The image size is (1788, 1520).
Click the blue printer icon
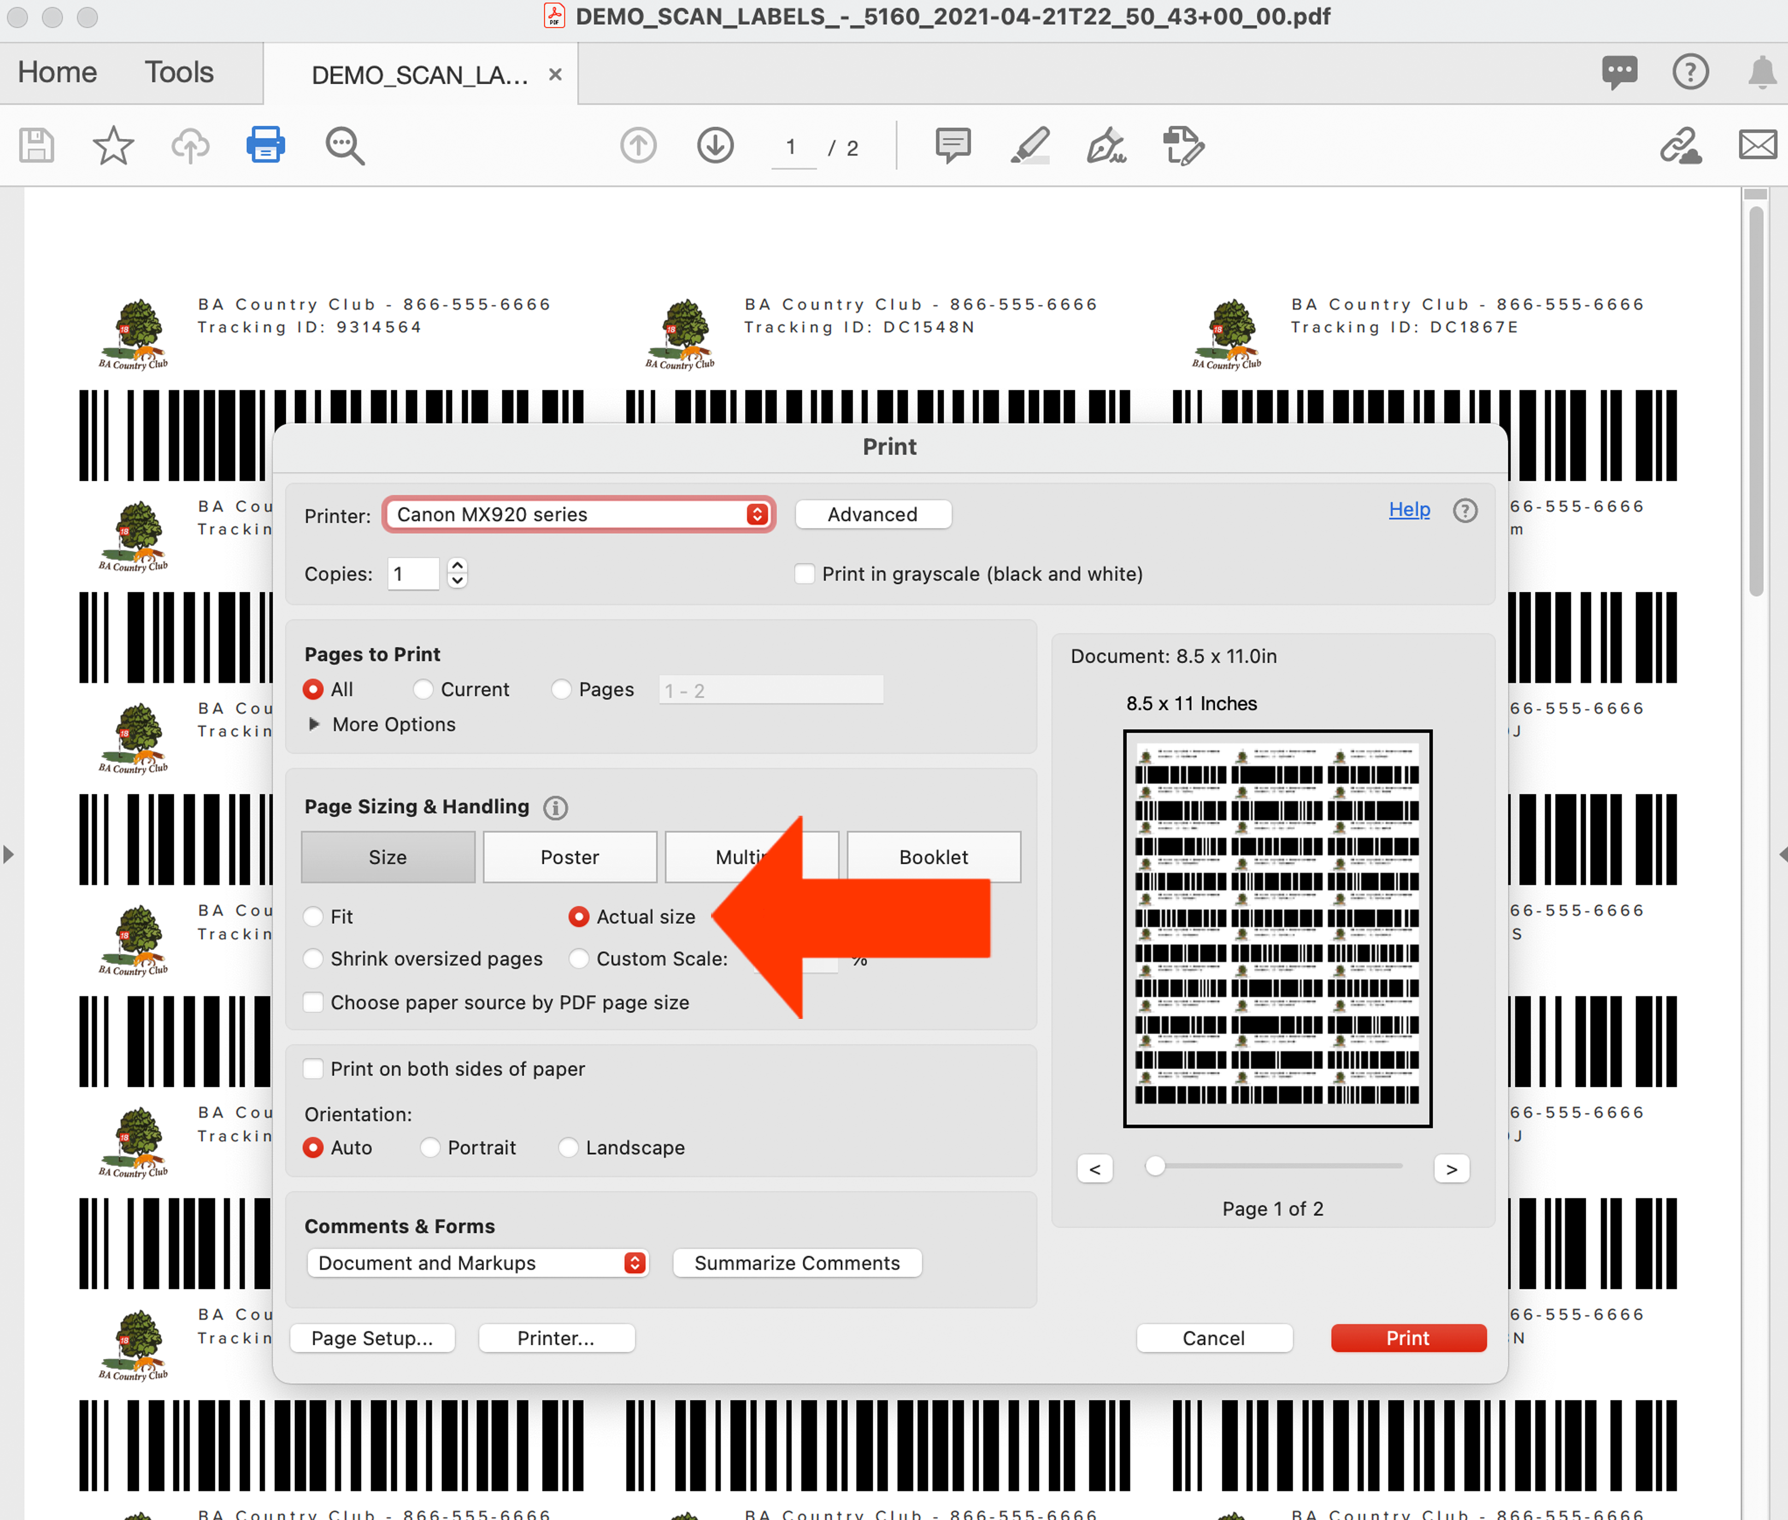pos(266,145)
